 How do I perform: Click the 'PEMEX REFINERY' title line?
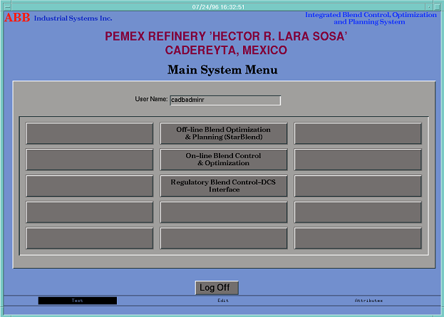226,36
